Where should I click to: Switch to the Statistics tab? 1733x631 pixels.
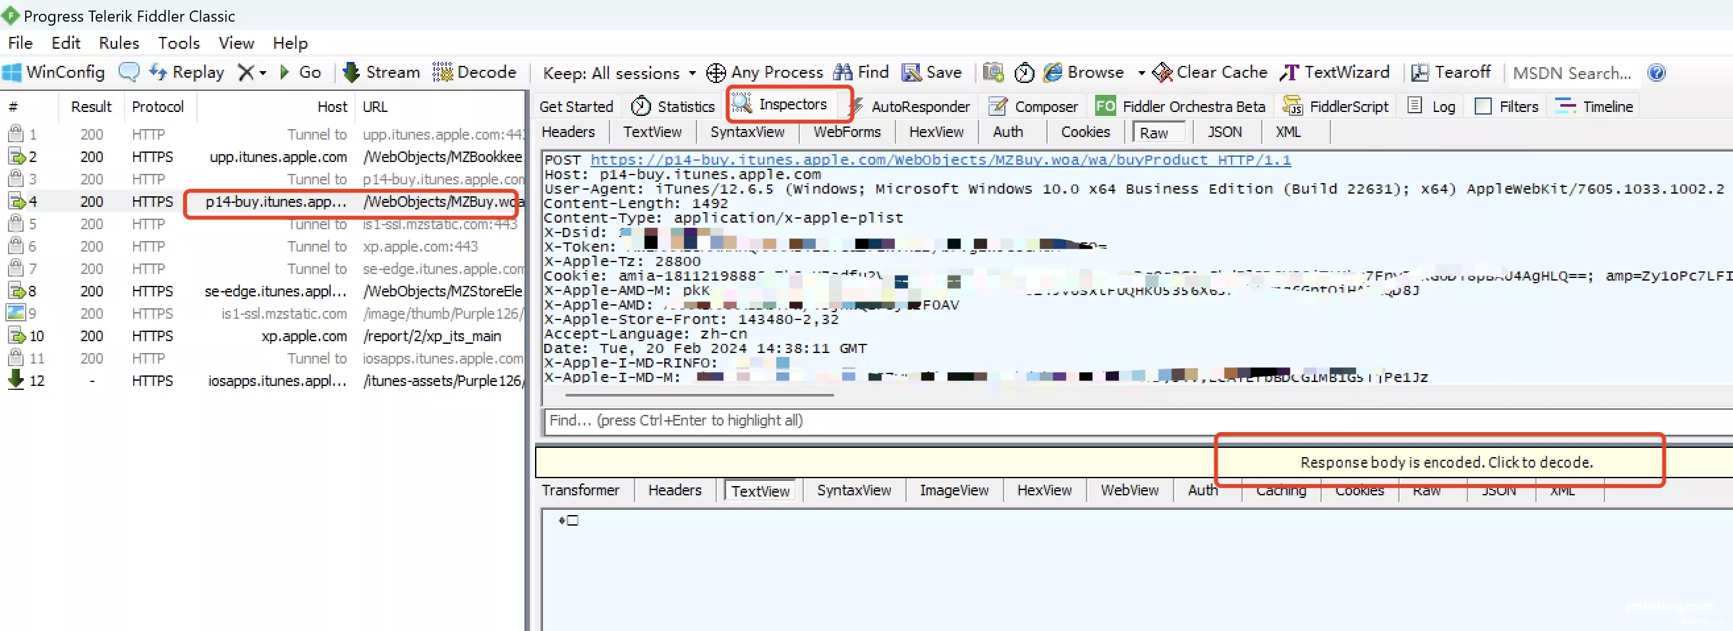(673, 106)
